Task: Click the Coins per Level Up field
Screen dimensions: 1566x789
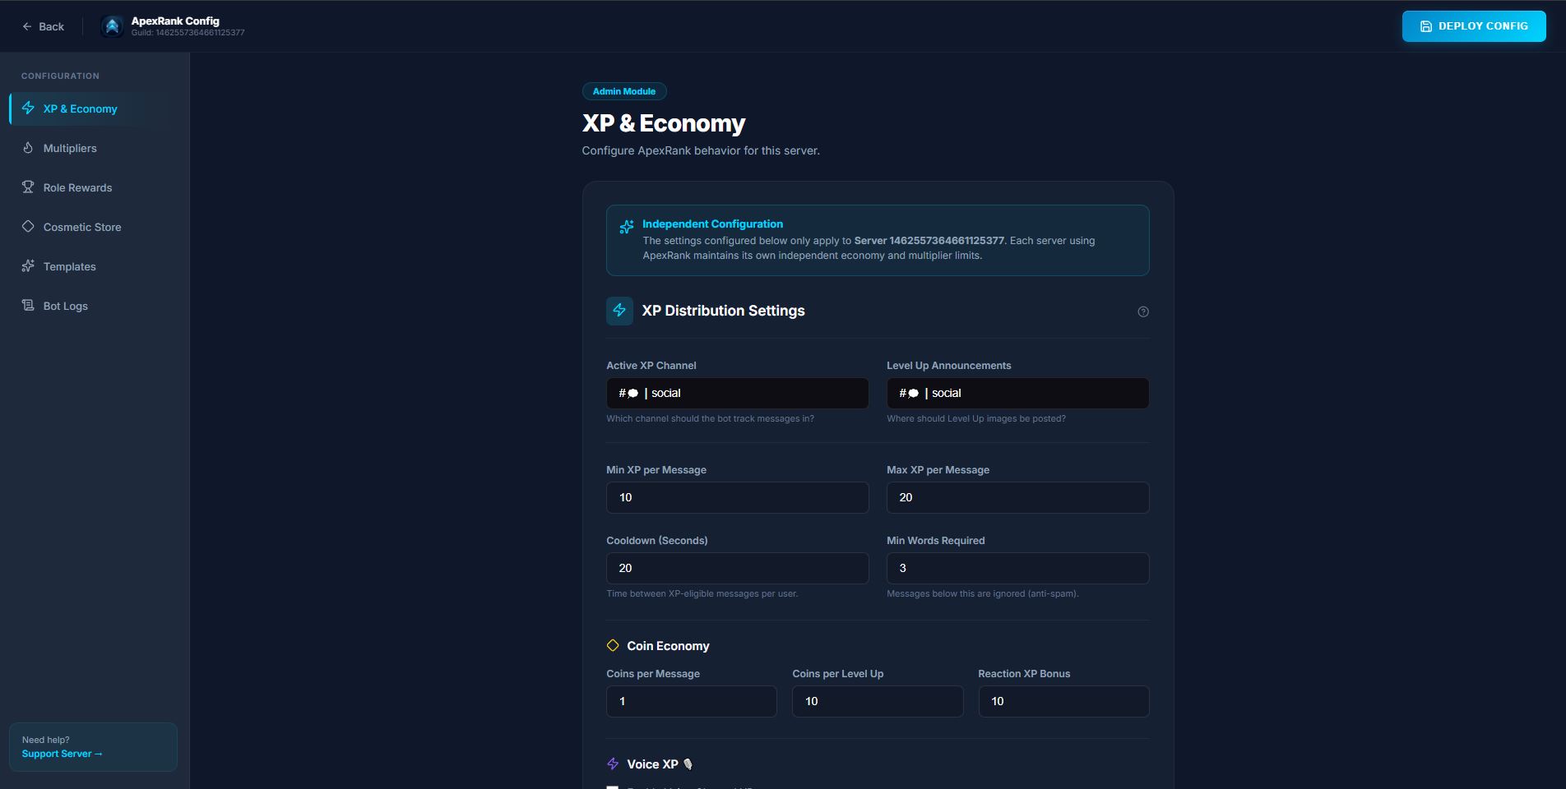Action: 878,701
